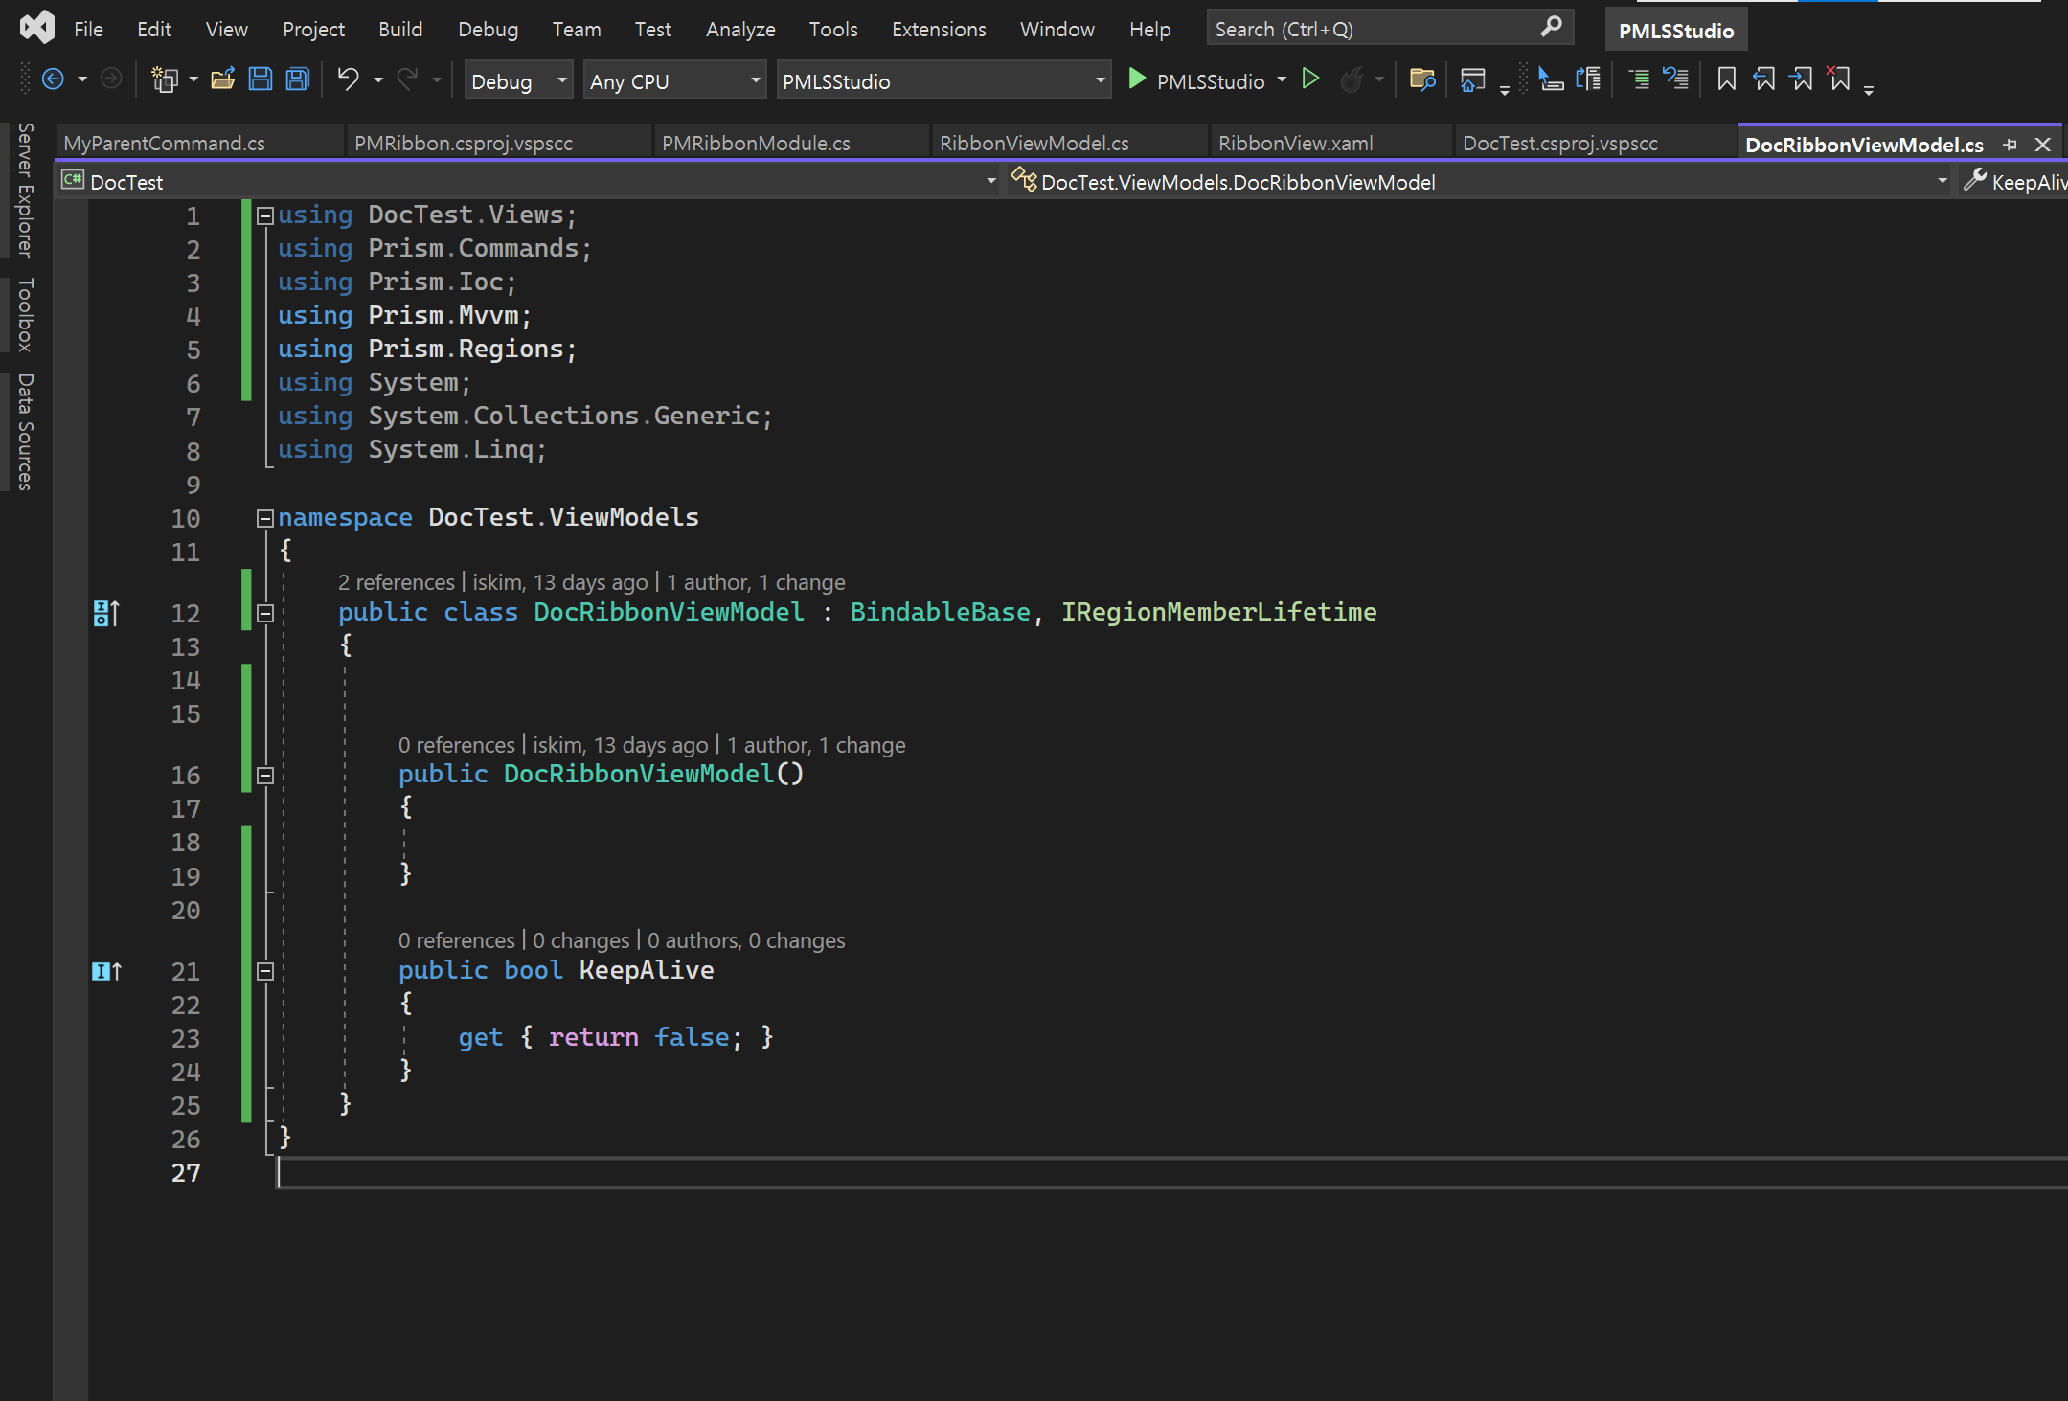Image resolution: width=2068 pixels, height=1401 pixels.
Task: Open the Debug configuration dropdown
Action: point(562,81)
